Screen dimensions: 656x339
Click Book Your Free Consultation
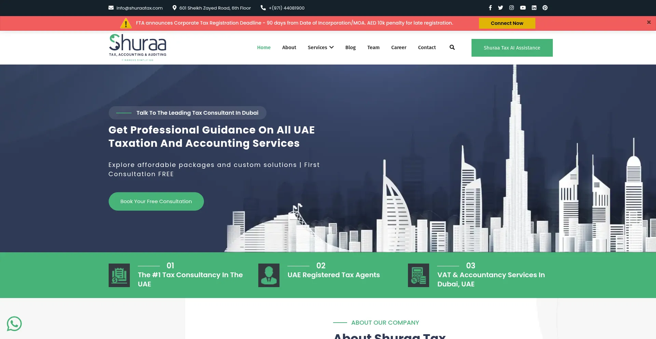click(x=156, y=201)
